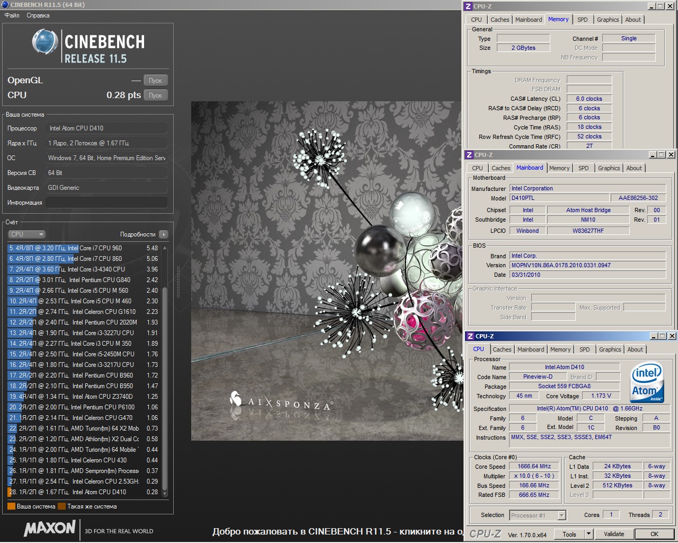Click the Package value Socket 559 FCBGA8
The height and width of the screenshot is (543, 678).
564,387
